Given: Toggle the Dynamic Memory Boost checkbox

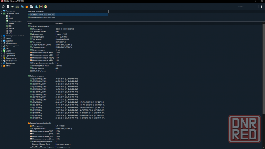Looking at the screenshot, I should [31, 144].
